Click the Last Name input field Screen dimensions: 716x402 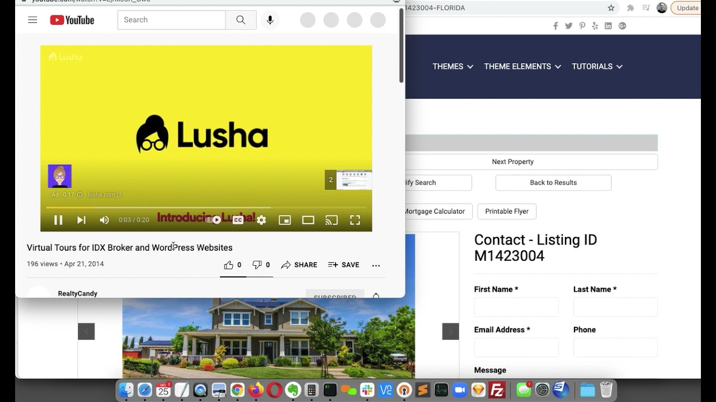[x=615, y=307]
